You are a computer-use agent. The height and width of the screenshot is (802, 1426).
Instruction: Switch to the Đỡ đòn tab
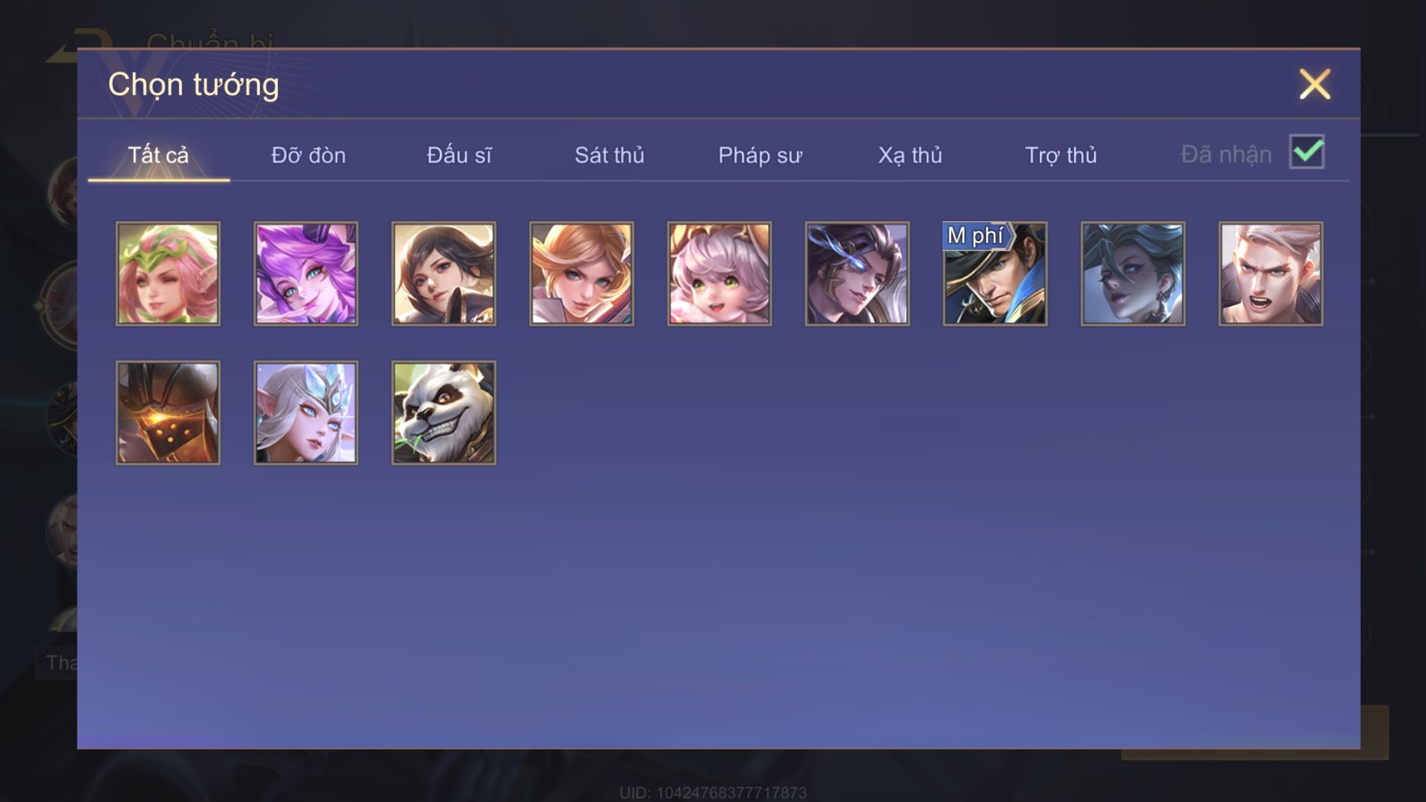309,155
